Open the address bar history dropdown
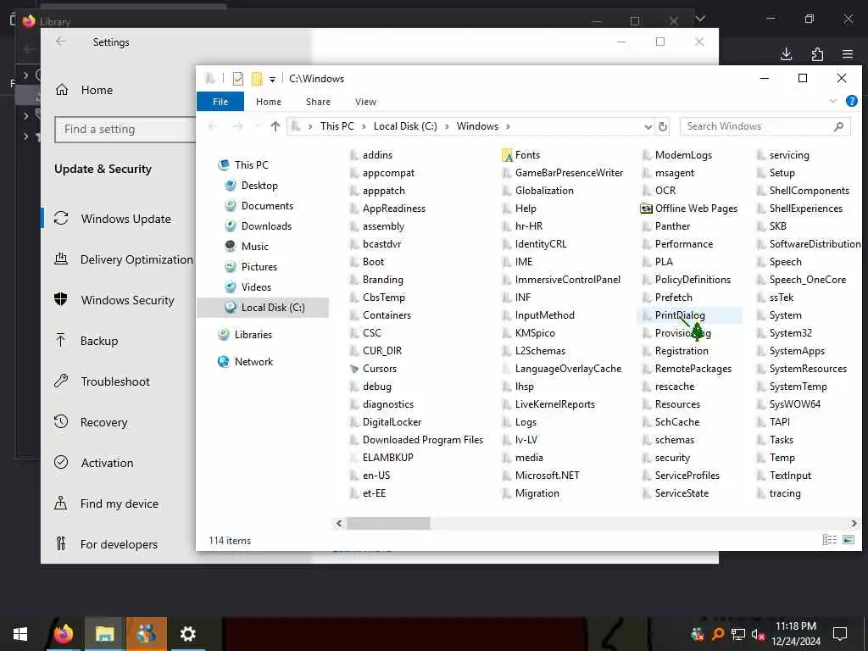This screenshot has width=868, height=651. click(648, 127)
